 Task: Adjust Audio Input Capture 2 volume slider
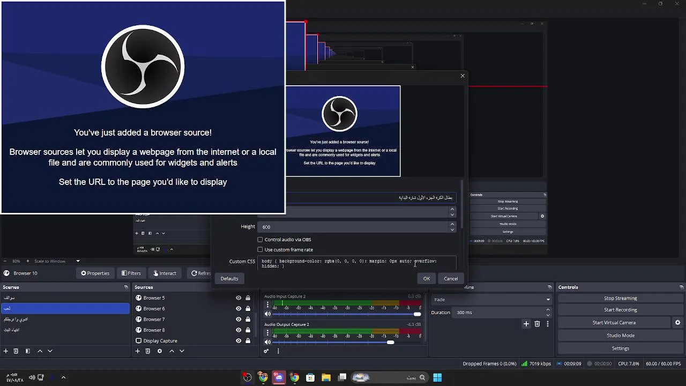click(x=347, y=314)
